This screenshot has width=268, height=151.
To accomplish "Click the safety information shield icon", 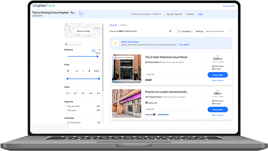I will pyautogui.click(x=115, y=43).
